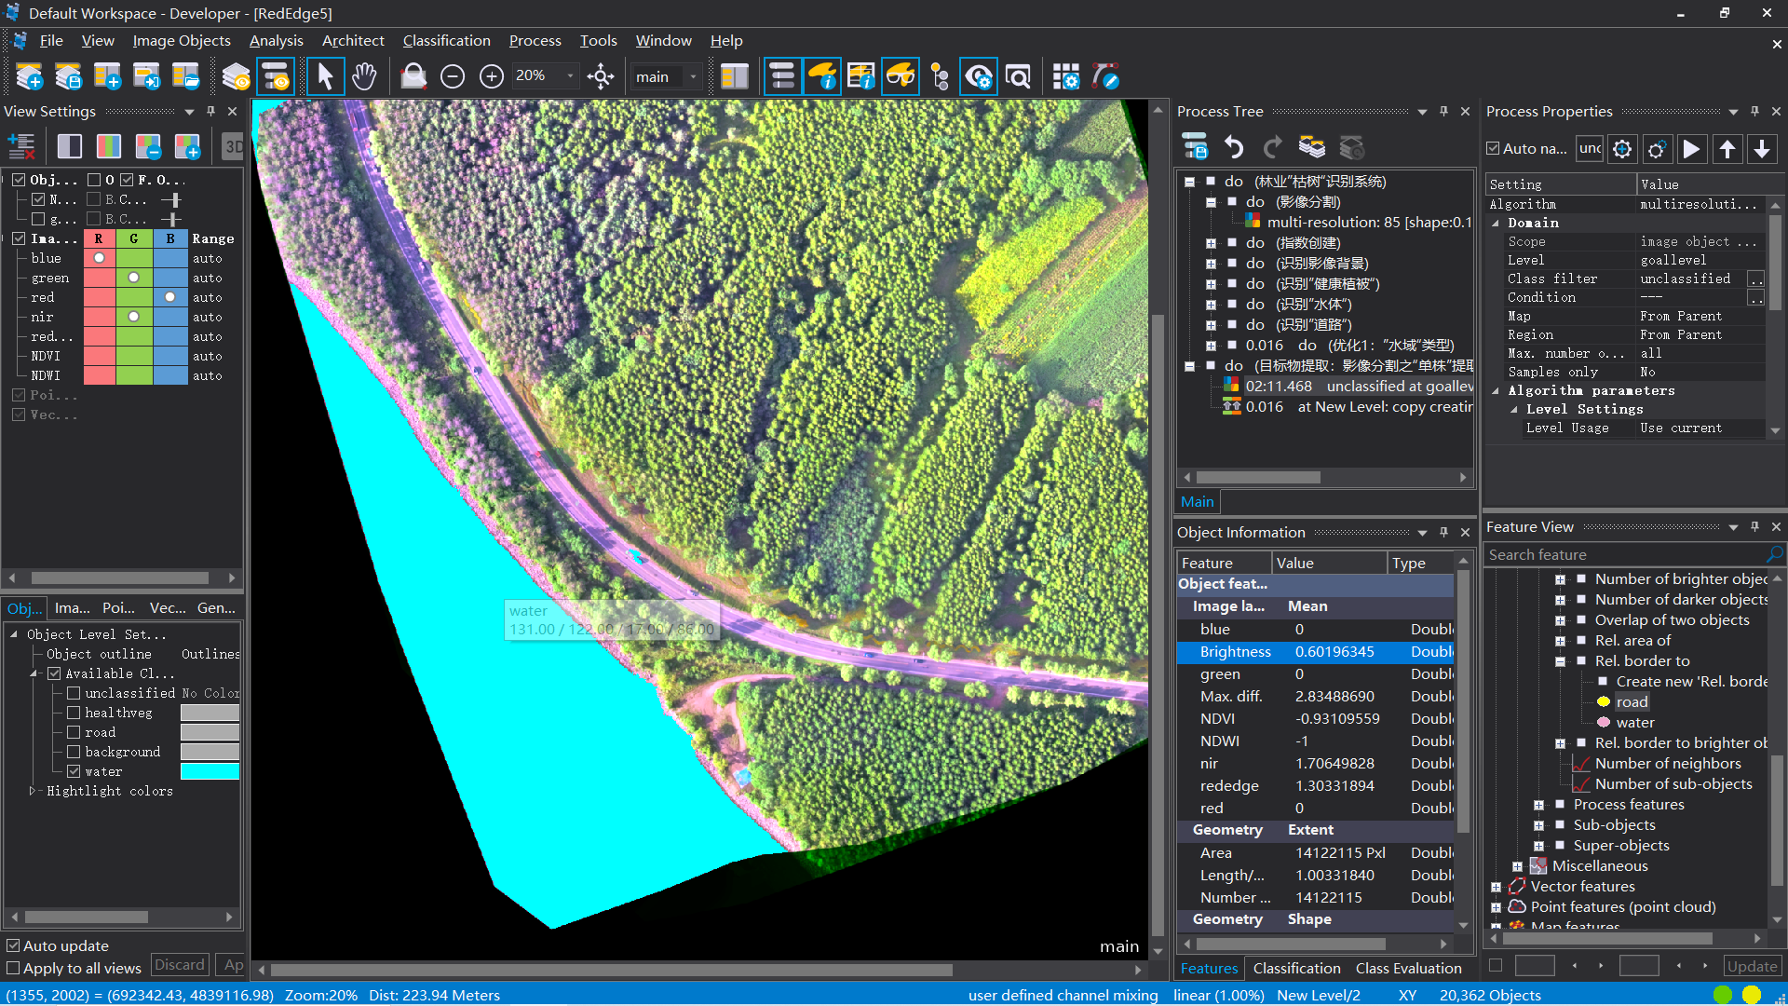
Task: Click the create new project icon
Action: (29, 77)
